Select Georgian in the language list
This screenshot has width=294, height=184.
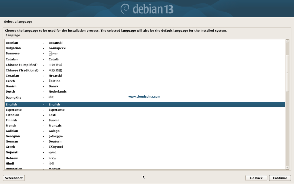click(29, 136)
